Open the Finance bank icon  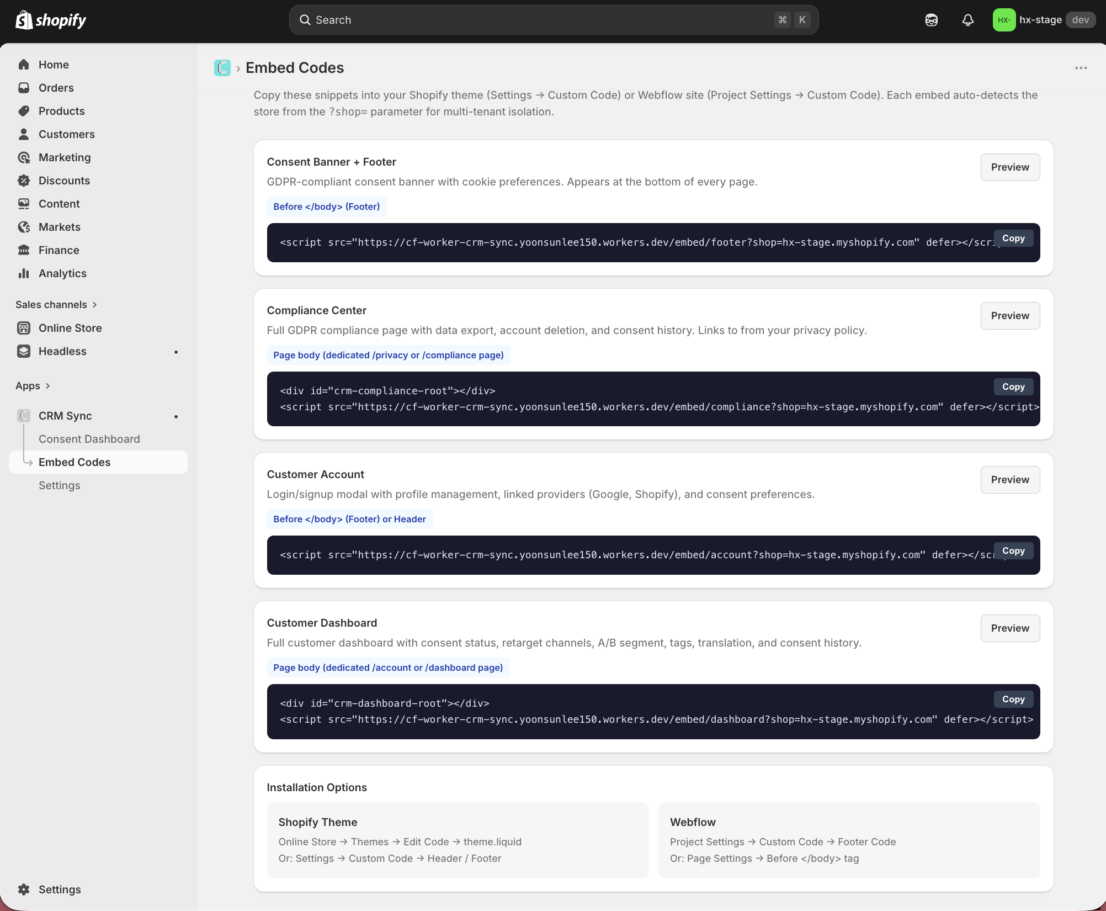point(24,250)
